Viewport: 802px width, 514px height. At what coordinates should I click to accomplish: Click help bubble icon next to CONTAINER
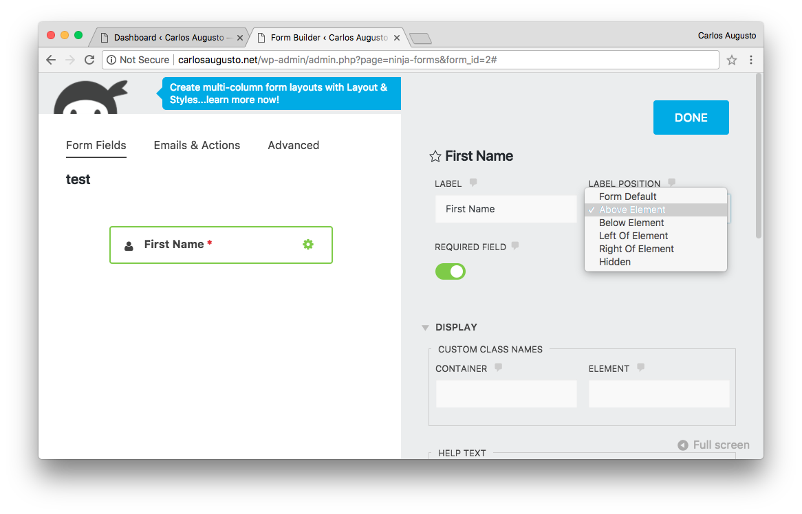pyautogui.click(x=498, y=368)
